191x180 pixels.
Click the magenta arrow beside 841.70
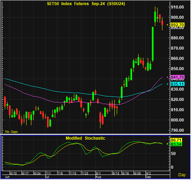[167, 77]
